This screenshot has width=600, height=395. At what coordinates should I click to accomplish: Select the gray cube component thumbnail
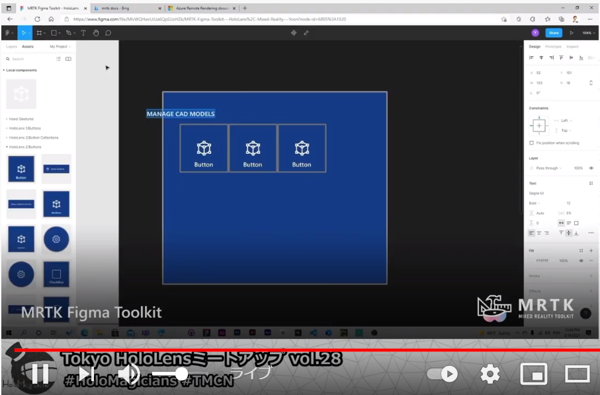pyautogui.click(x=21, y=94)
